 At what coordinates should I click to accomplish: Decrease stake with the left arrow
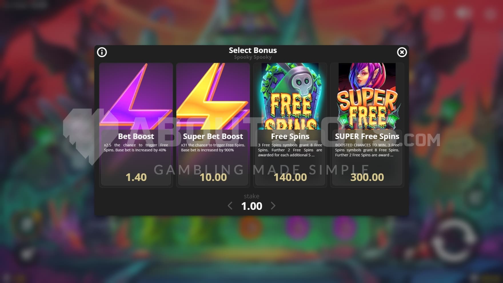point(230,206)
